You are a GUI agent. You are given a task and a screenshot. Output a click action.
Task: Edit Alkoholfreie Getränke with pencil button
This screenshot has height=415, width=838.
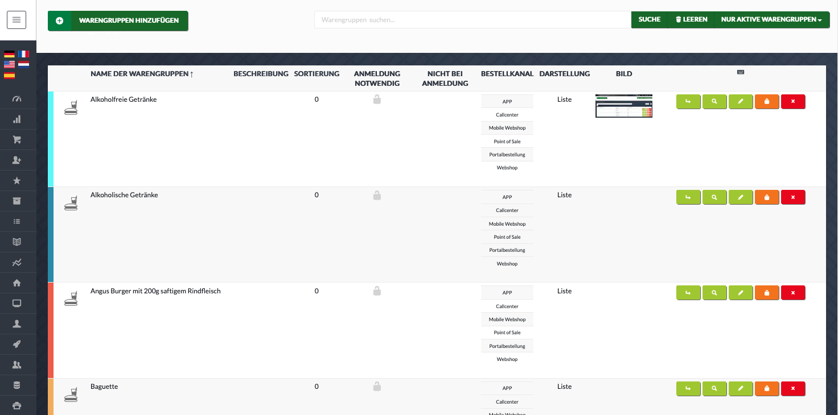click(x=741, y=102)
